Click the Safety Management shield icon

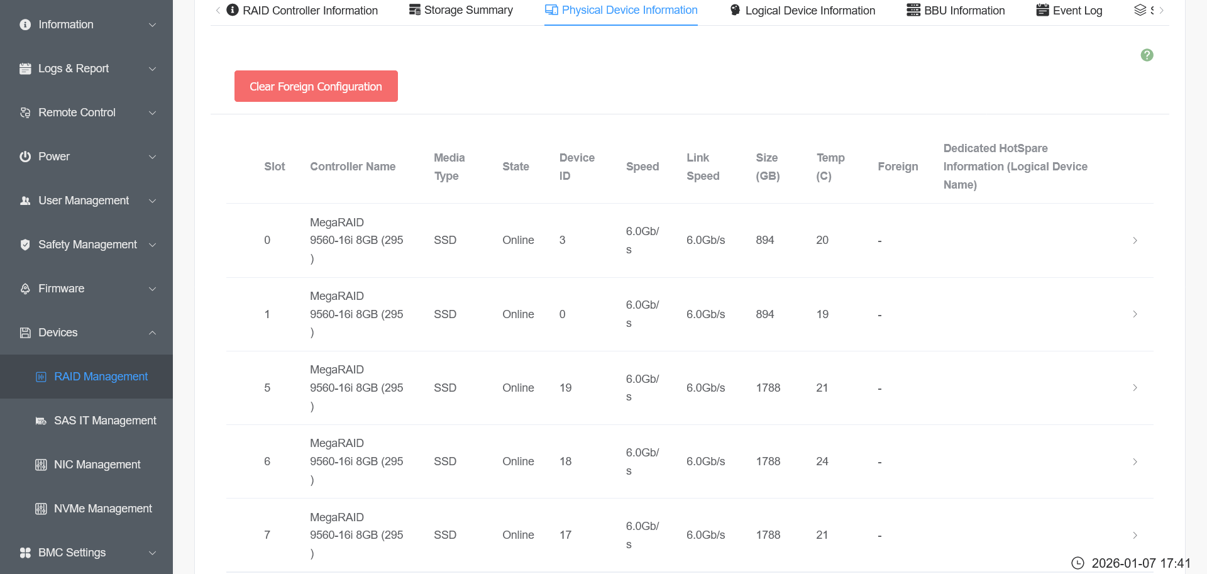25,245
